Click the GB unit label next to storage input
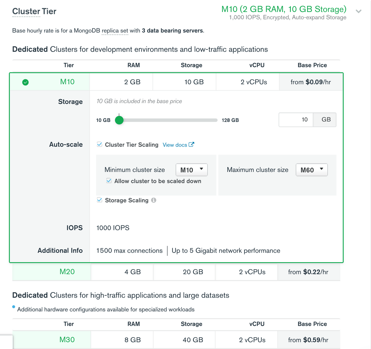The image size is (371, 349). point(324,120)
